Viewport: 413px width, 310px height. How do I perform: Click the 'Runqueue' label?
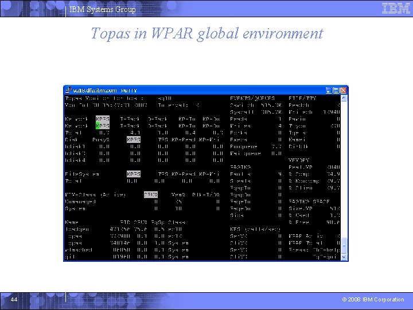244,146
